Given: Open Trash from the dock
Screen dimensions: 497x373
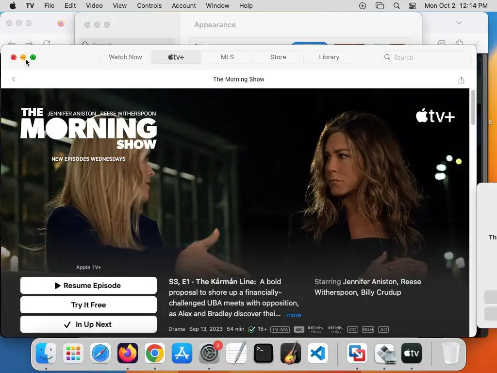Looking at the screenshot, I should pyautogui.click(x=450, y=353).
